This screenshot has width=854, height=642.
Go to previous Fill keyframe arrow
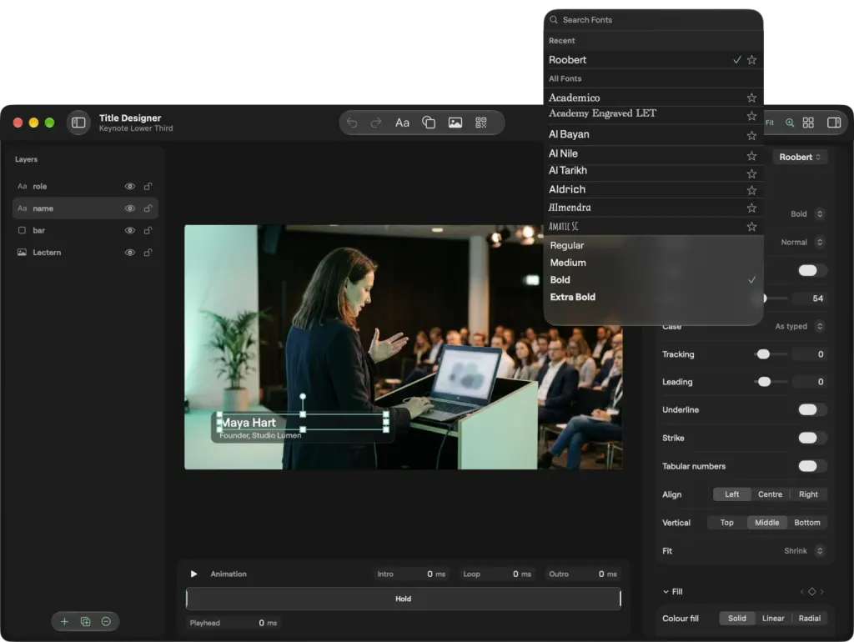801,591
